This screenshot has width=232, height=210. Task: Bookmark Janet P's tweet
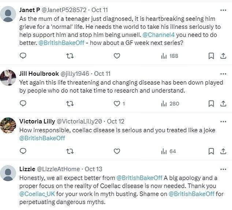[211, 56]
